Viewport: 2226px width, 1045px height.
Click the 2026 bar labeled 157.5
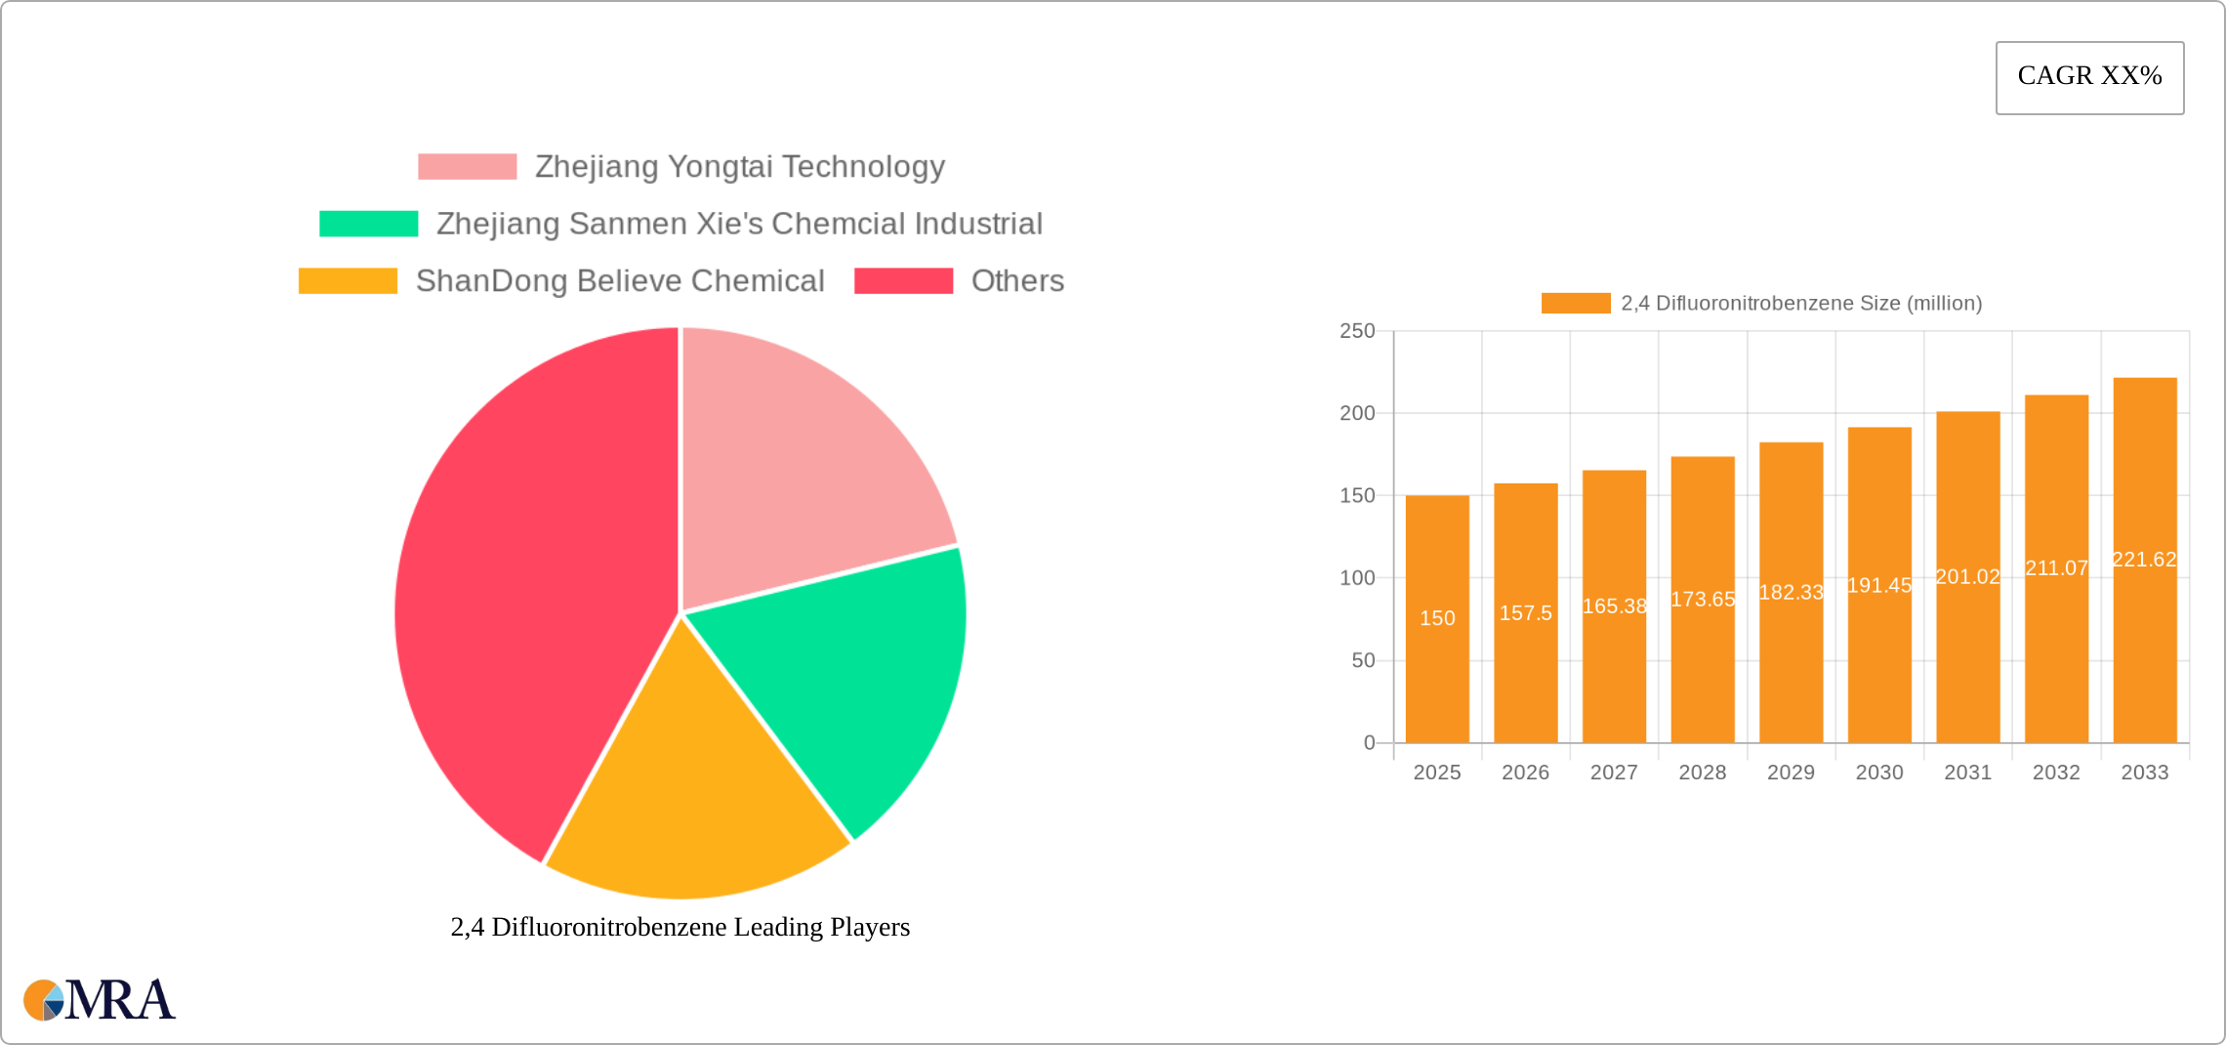coord(1526,613)
